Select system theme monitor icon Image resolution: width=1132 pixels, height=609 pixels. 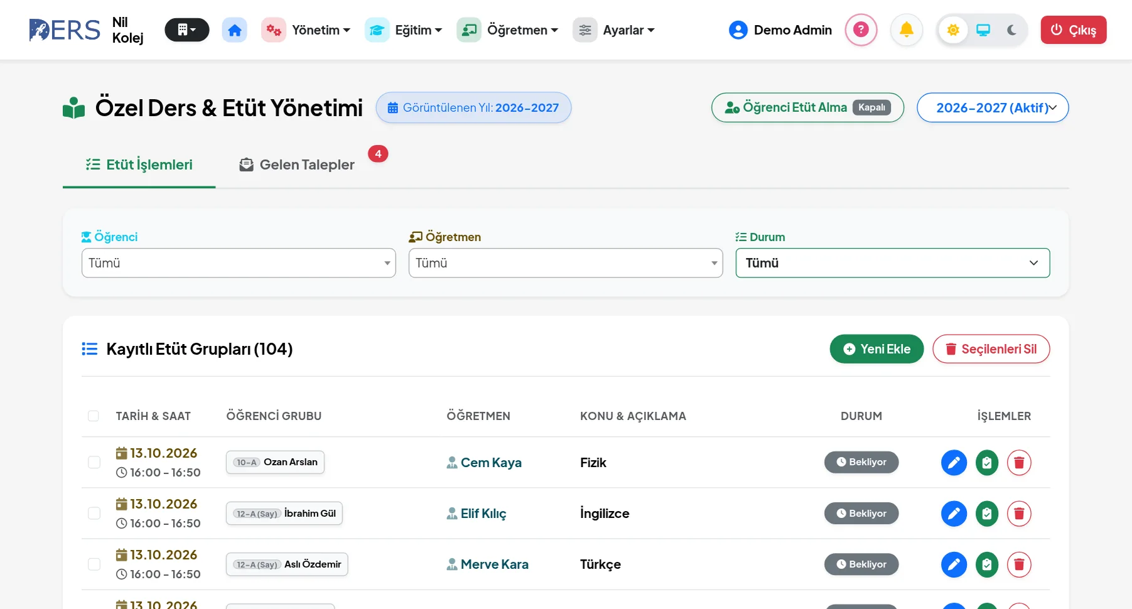coord(983,30)
